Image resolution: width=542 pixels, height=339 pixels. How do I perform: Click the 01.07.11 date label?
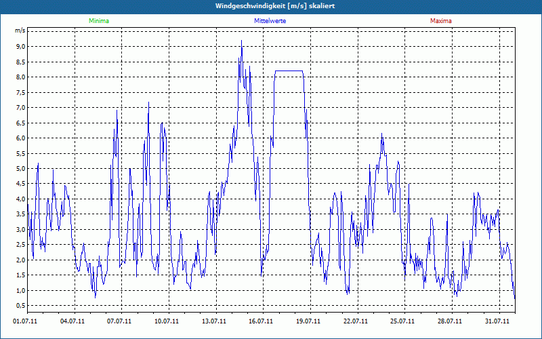[x=25, y=321]
